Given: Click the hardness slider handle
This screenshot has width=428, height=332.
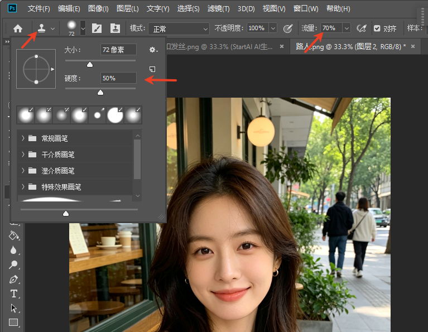Looking at the screenshot, I should pos(100,92).
